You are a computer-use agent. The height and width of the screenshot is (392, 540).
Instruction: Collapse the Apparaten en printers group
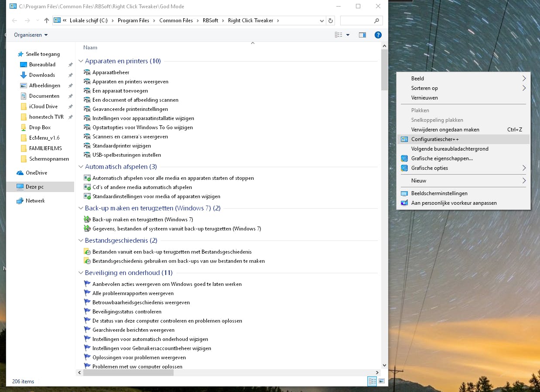[x=81, y=61]
